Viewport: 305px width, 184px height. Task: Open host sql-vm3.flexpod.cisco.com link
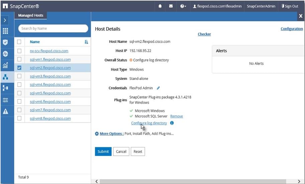(x=50, y=76)
